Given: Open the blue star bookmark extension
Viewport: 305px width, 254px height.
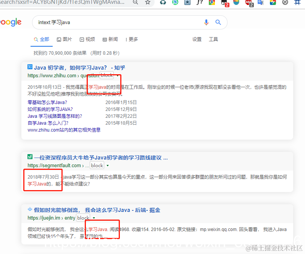Looking at the screenshot, I should 187,2.
